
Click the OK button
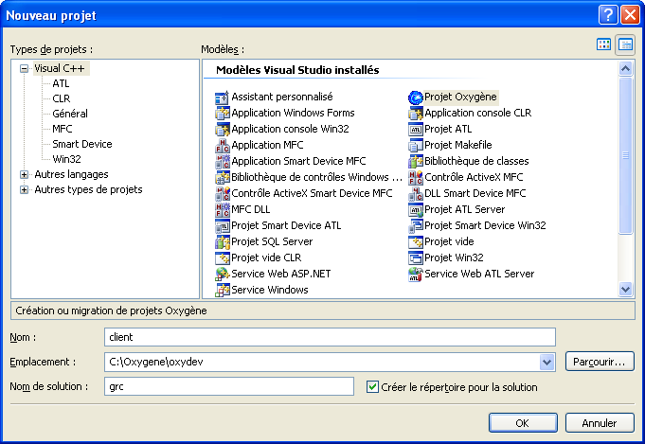523,423
